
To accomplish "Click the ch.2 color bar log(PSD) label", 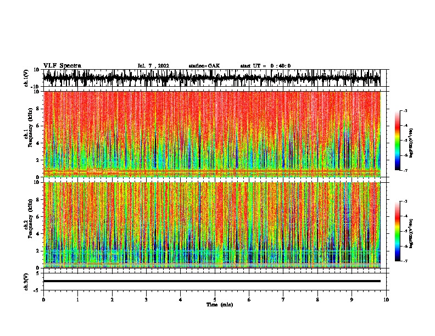I will [x=411, y=233].
